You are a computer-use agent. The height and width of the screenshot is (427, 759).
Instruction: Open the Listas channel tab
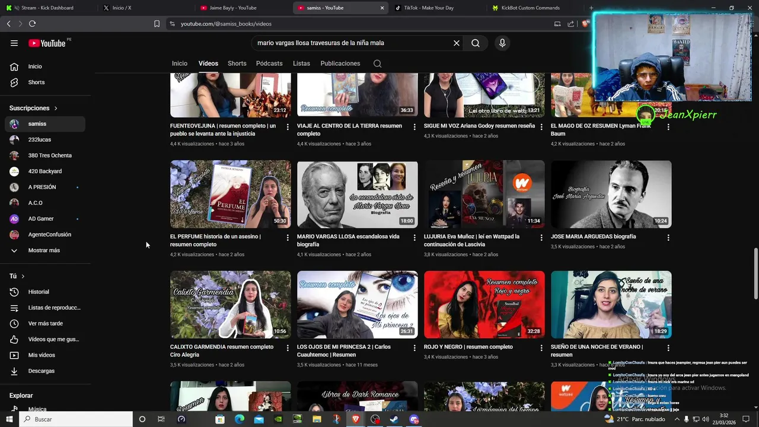[x=301, y=63]
